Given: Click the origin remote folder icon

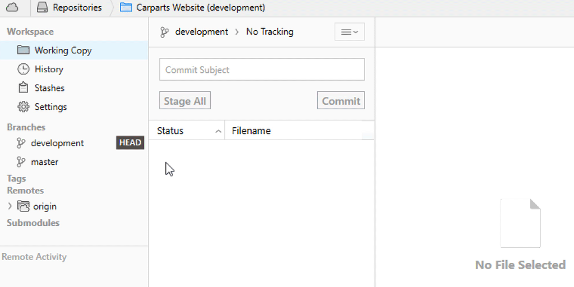Looking at the screenshot, I should coord(24,206).
